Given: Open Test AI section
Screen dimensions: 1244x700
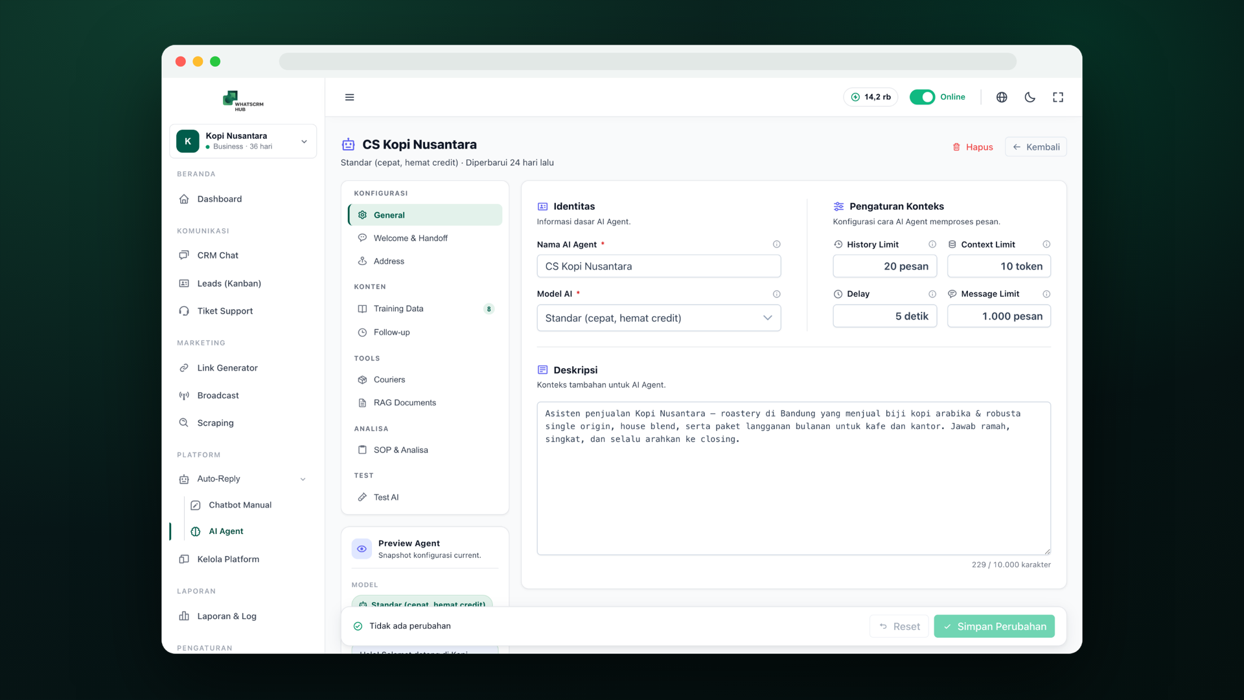Looking at the screenshot, I should [425, 498].
